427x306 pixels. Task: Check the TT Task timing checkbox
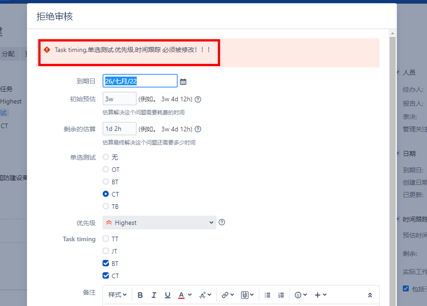[x=106, y=239]
